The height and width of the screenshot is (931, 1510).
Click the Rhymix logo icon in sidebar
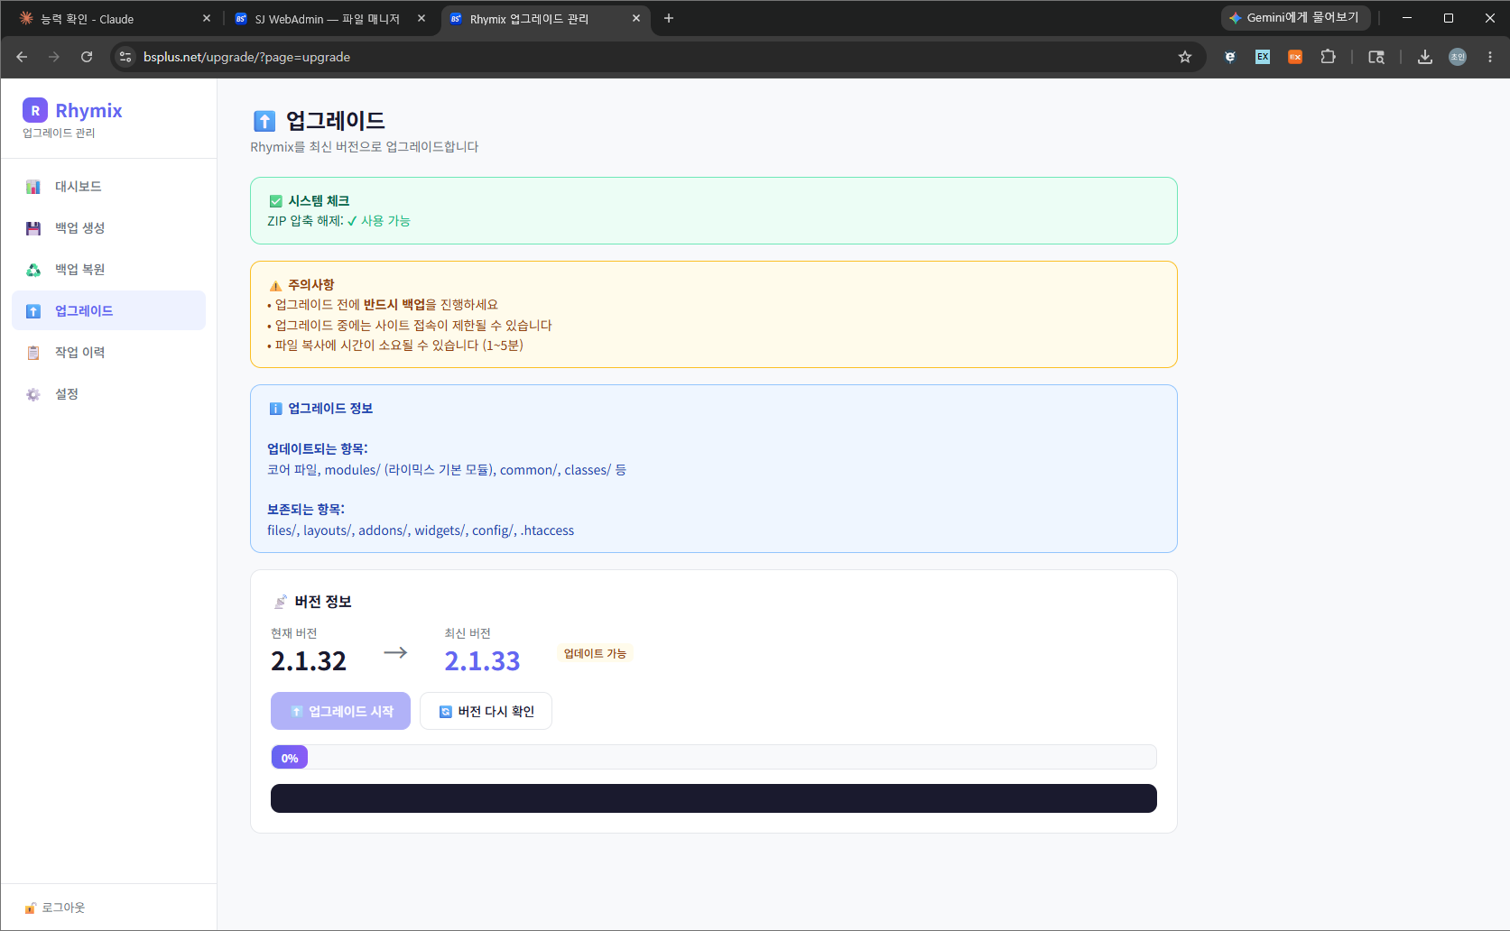(35, 110)
